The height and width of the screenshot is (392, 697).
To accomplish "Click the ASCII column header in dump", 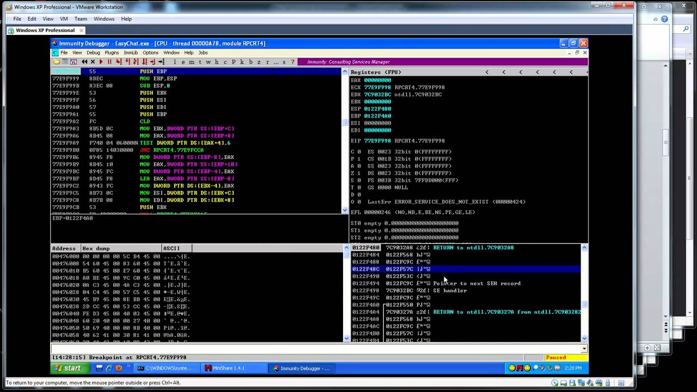I will [177, 248].
